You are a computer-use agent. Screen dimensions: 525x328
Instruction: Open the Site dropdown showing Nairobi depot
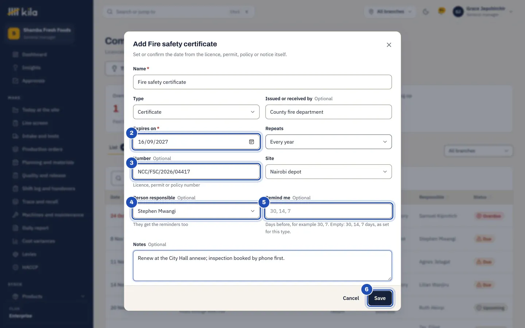pyautogui.click(x=328, y=172)
